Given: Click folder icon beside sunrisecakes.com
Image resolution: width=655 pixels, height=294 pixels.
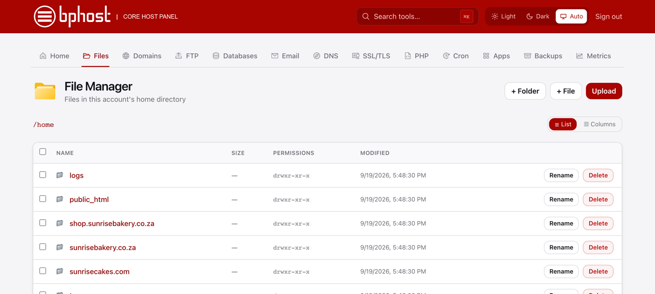Looking at the screenshot, I should (60, 271).
